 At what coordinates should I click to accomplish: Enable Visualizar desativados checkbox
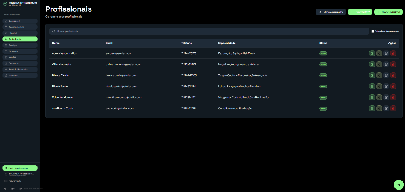(x=373, y=32)
